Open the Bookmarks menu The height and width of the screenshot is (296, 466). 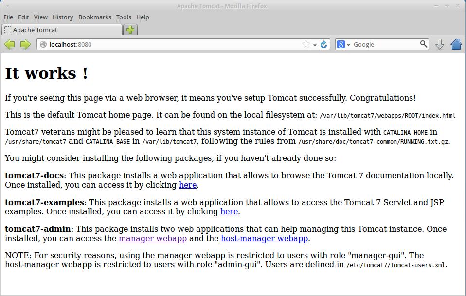coord(94,17)
